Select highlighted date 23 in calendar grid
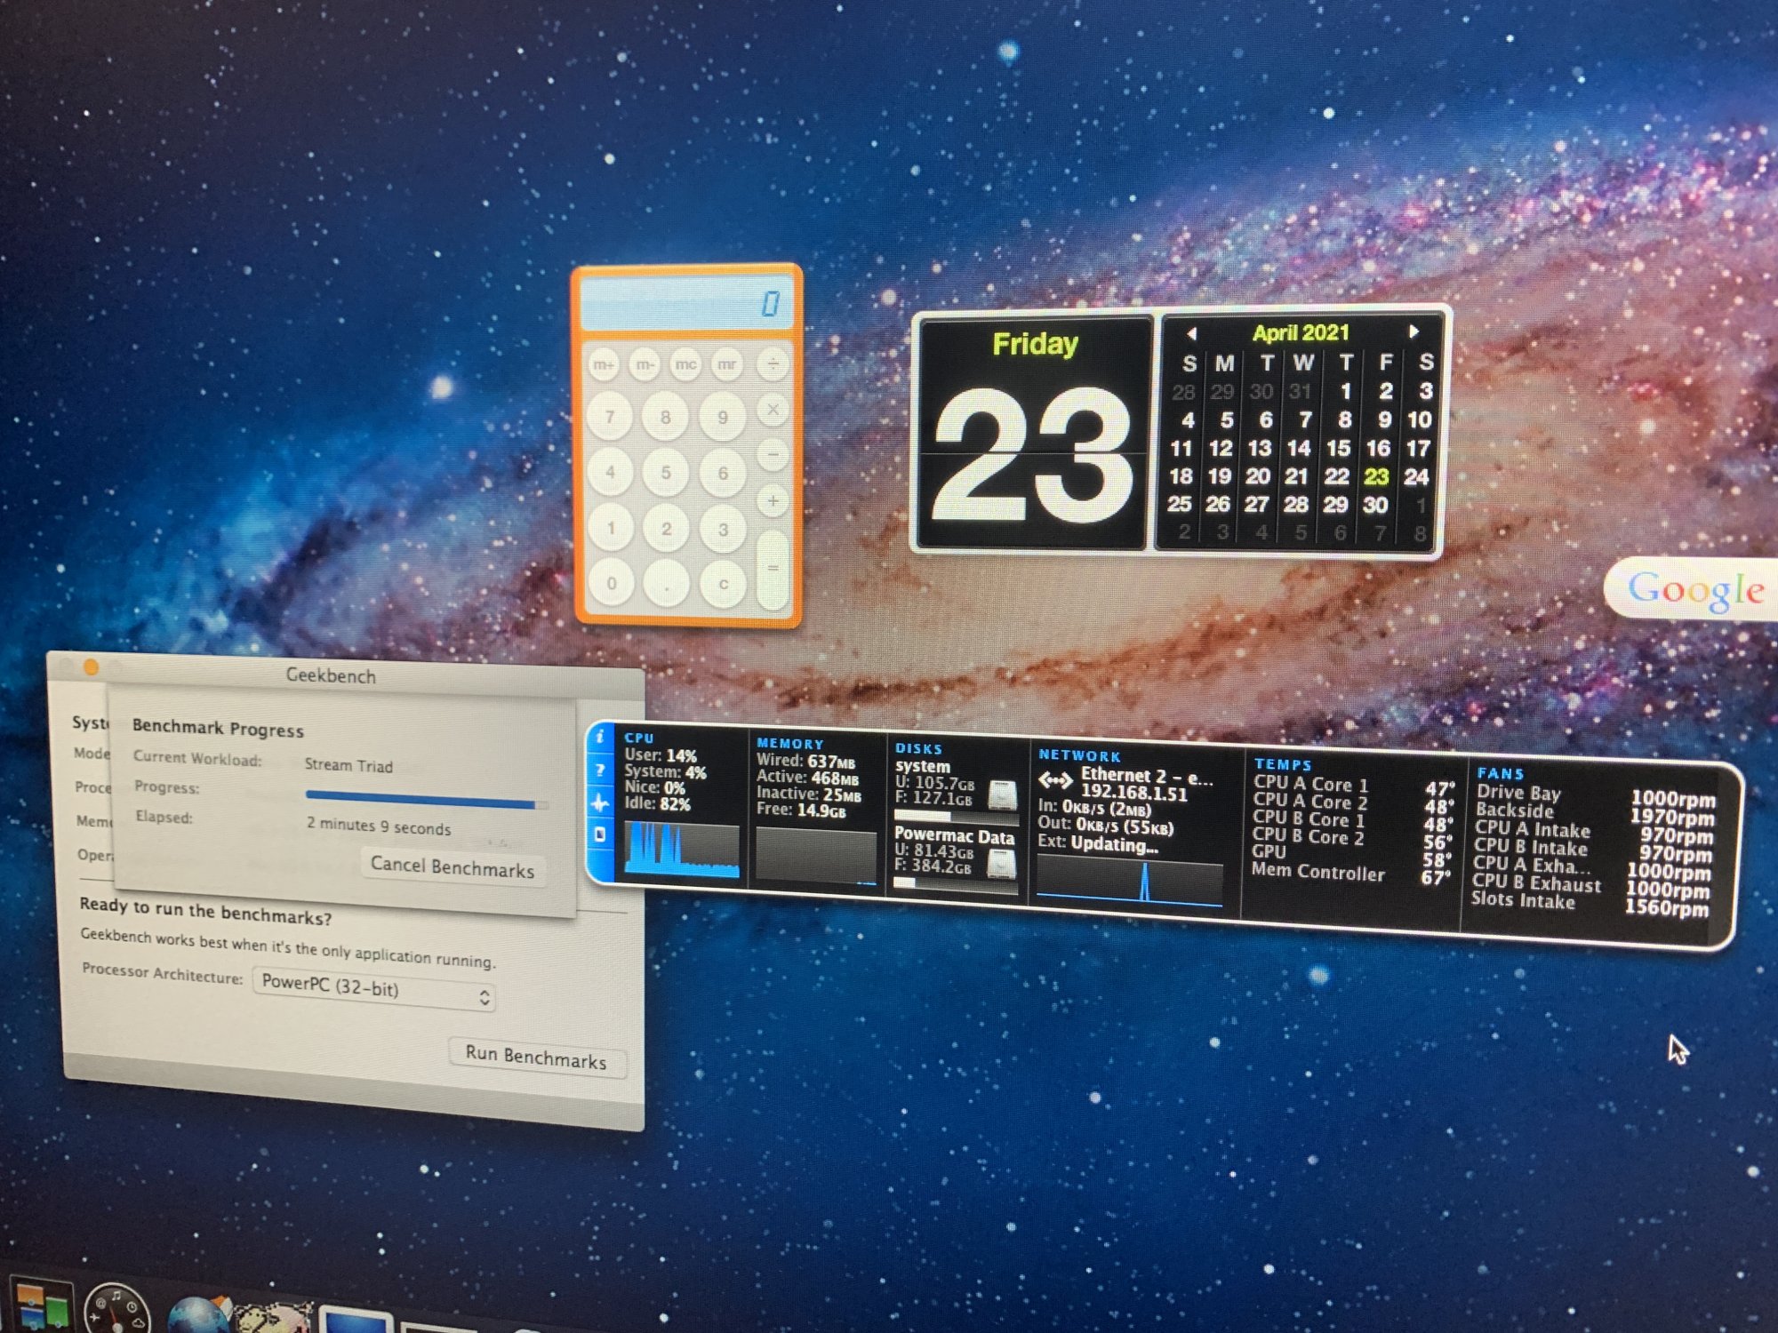Viewport: 1778px width, 1333px height. pyautogui.click(x=1377, y=476)
